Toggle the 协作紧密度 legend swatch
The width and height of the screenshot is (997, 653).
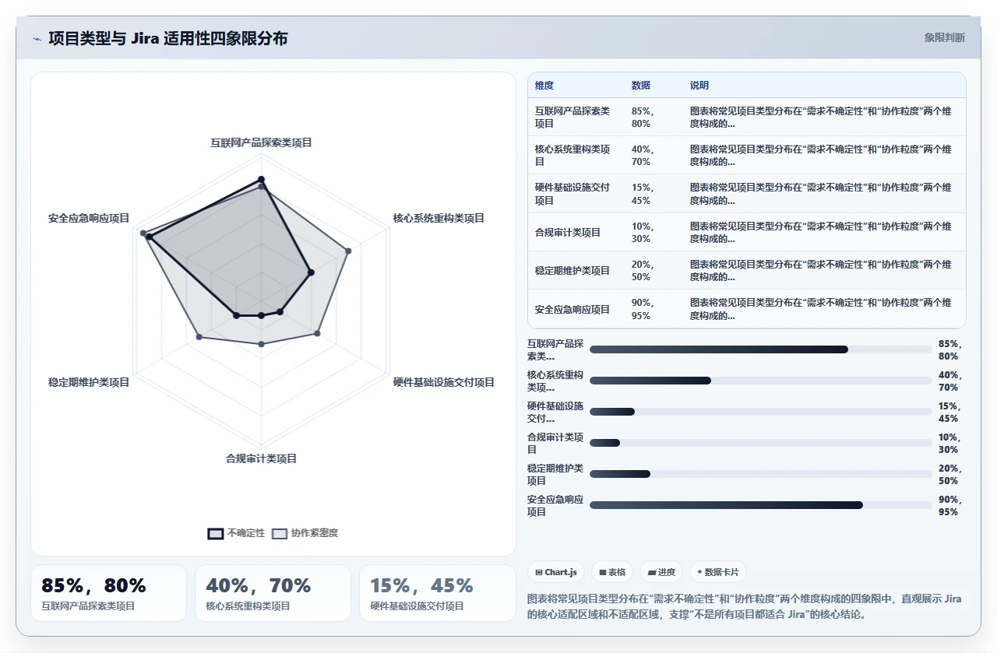(x=280, y=533)
